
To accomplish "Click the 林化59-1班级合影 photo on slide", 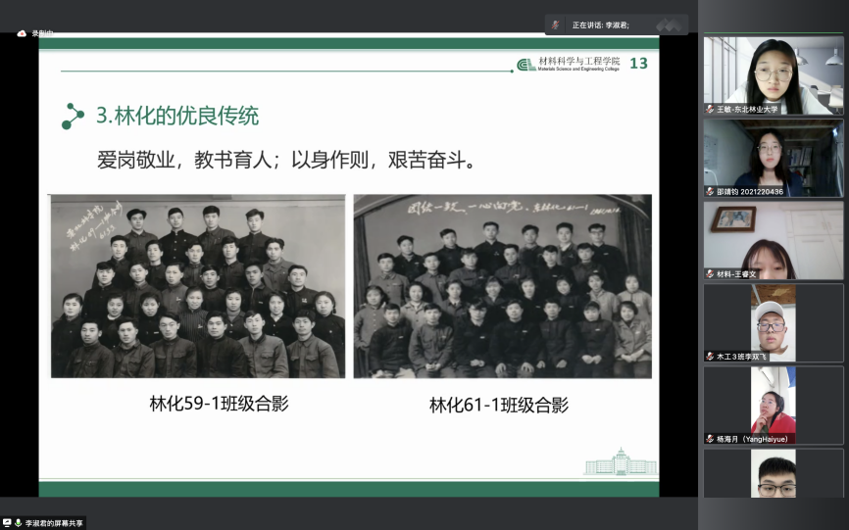I will point(198,286).
